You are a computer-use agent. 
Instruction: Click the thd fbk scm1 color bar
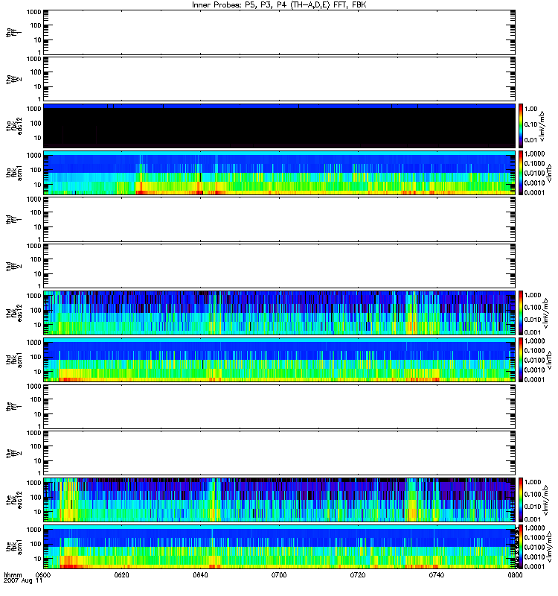click(521, 360)
